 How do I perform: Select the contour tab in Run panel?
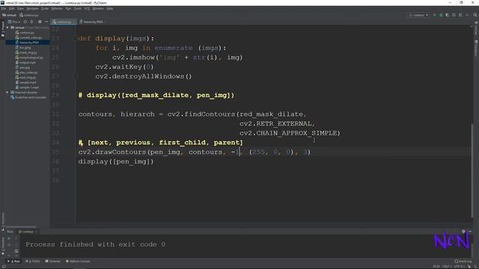coord(28,232)
